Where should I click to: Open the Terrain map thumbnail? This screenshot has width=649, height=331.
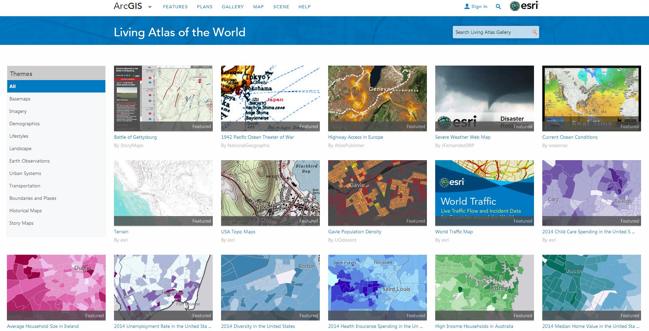coord(163,193)
